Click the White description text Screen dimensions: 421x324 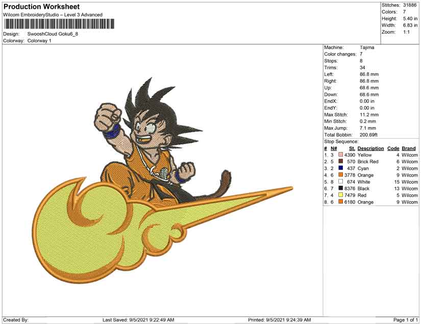tap(363, 182)
